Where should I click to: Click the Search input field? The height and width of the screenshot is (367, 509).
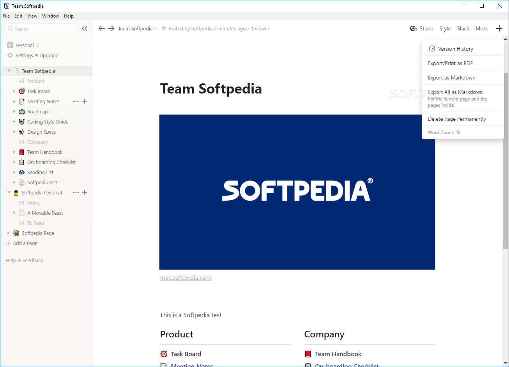coord(43,29)
